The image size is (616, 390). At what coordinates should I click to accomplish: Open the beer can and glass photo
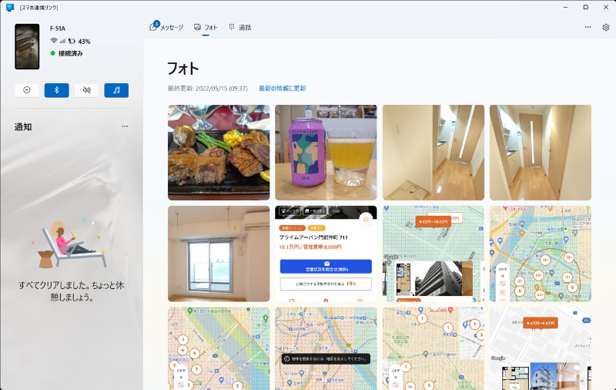tap(326, 153)
